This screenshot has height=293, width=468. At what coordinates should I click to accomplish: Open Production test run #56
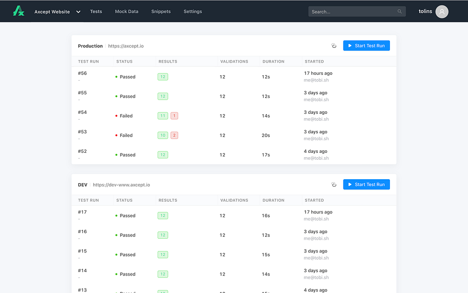82,73
